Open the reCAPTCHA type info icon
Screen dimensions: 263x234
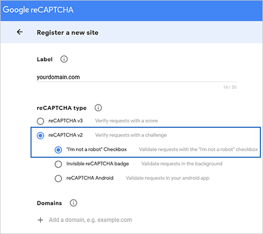click(x=98, y=108)
